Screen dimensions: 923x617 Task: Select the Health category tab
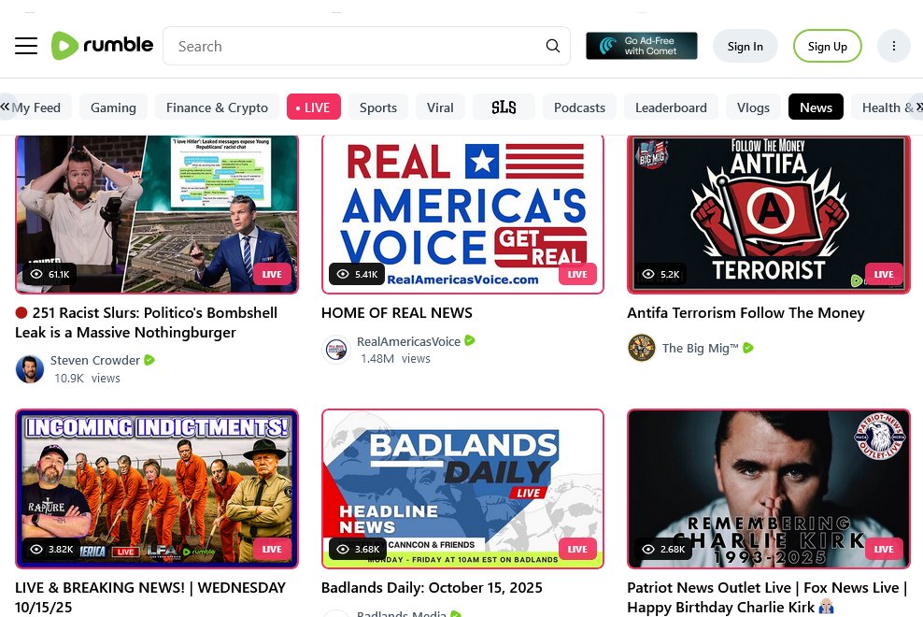[x=886, y=108]
